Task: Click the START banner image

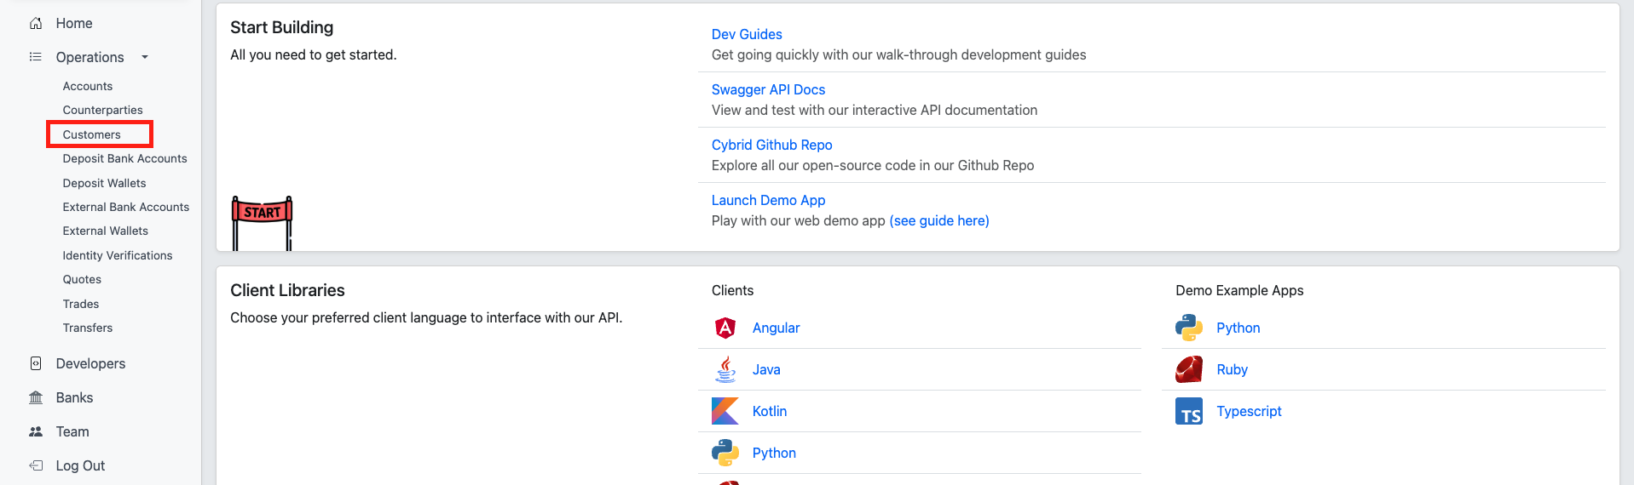Action: (263, 223)
